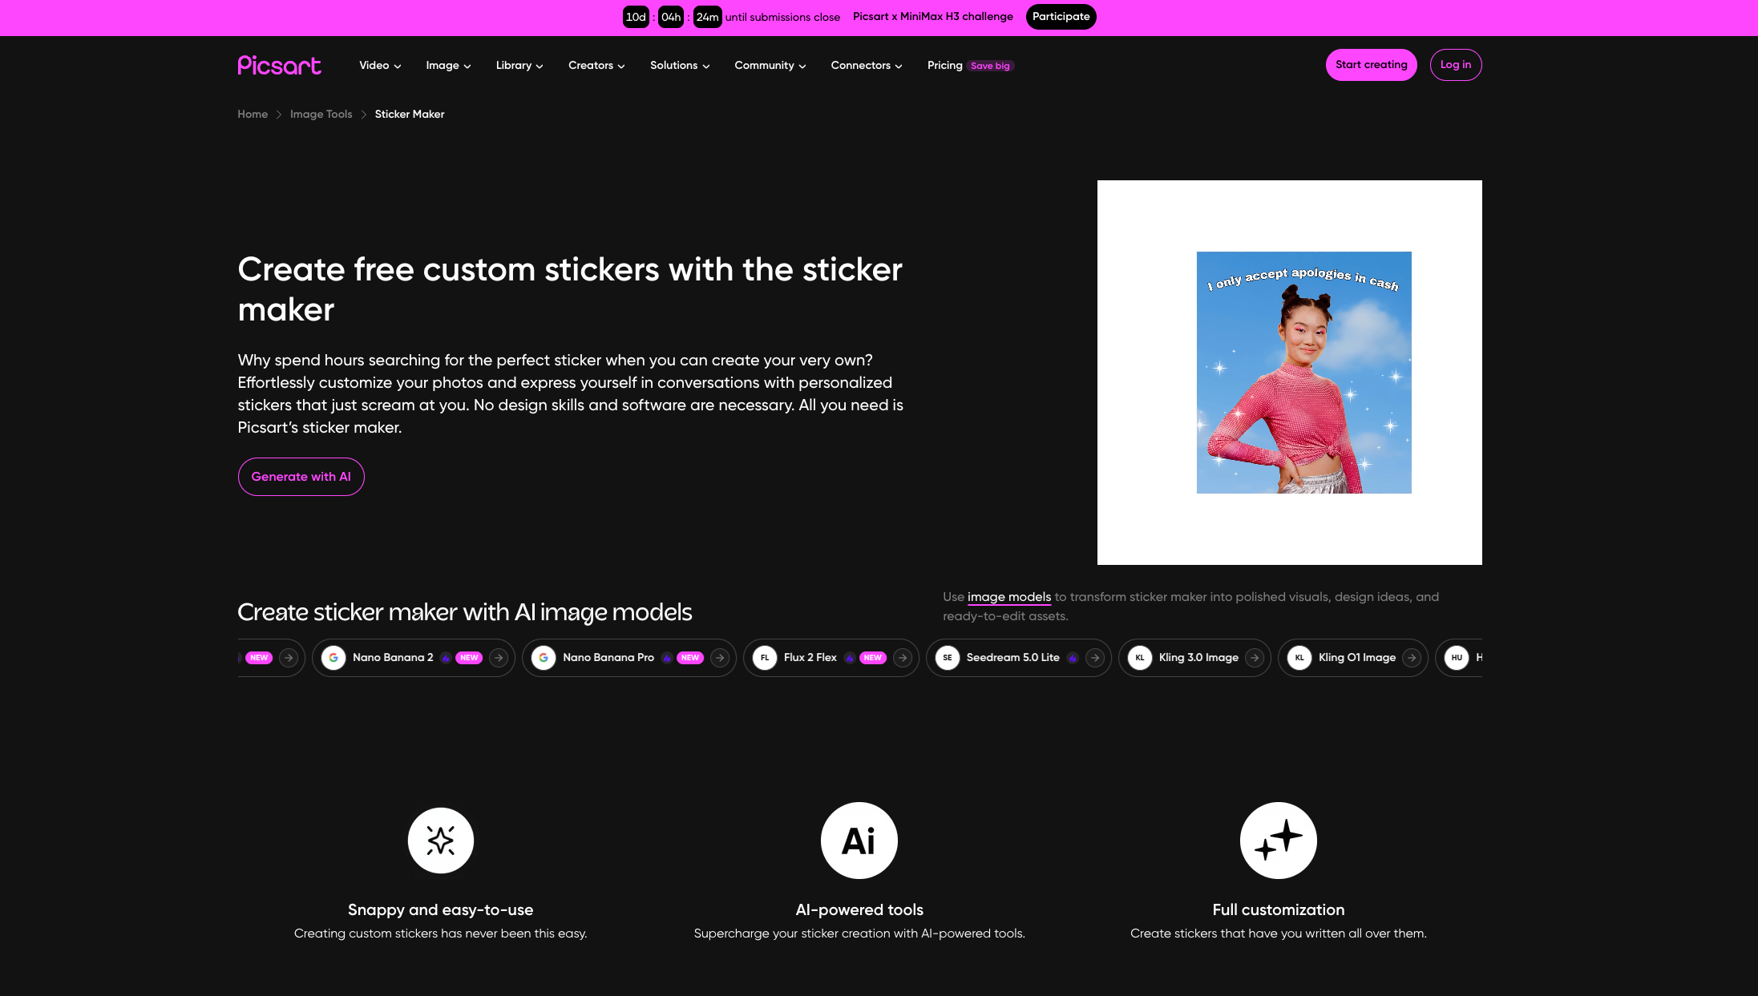The height and width of the screenshot is (996, 1758).
Task: Select the Seedream 5.0 Lite model name
Action: coord(1013,658)
